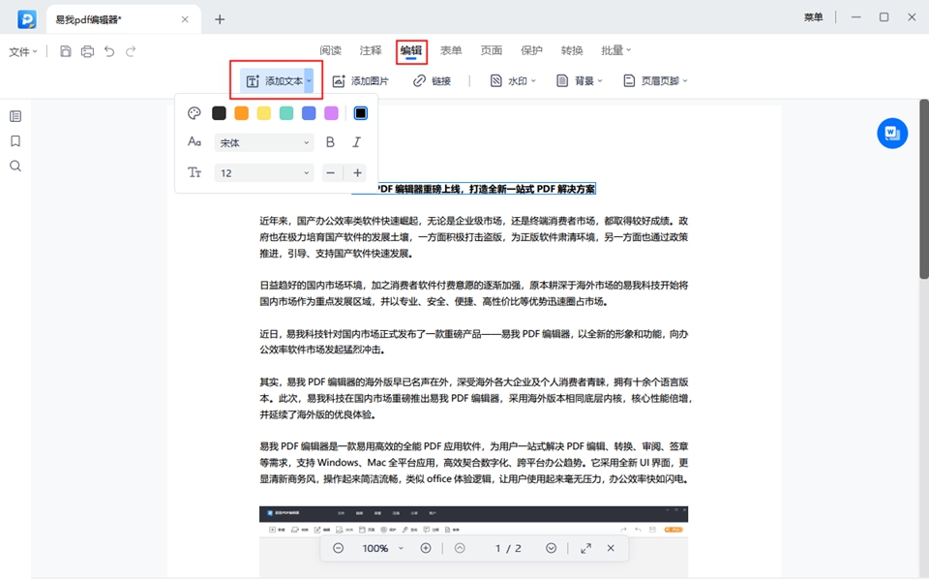Close the floating zoom toolbar
This screenshot has height=579, width=929.
(x=611, y=548)
